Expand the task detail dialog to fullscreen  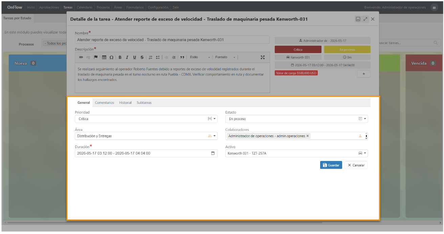(365, 19)
